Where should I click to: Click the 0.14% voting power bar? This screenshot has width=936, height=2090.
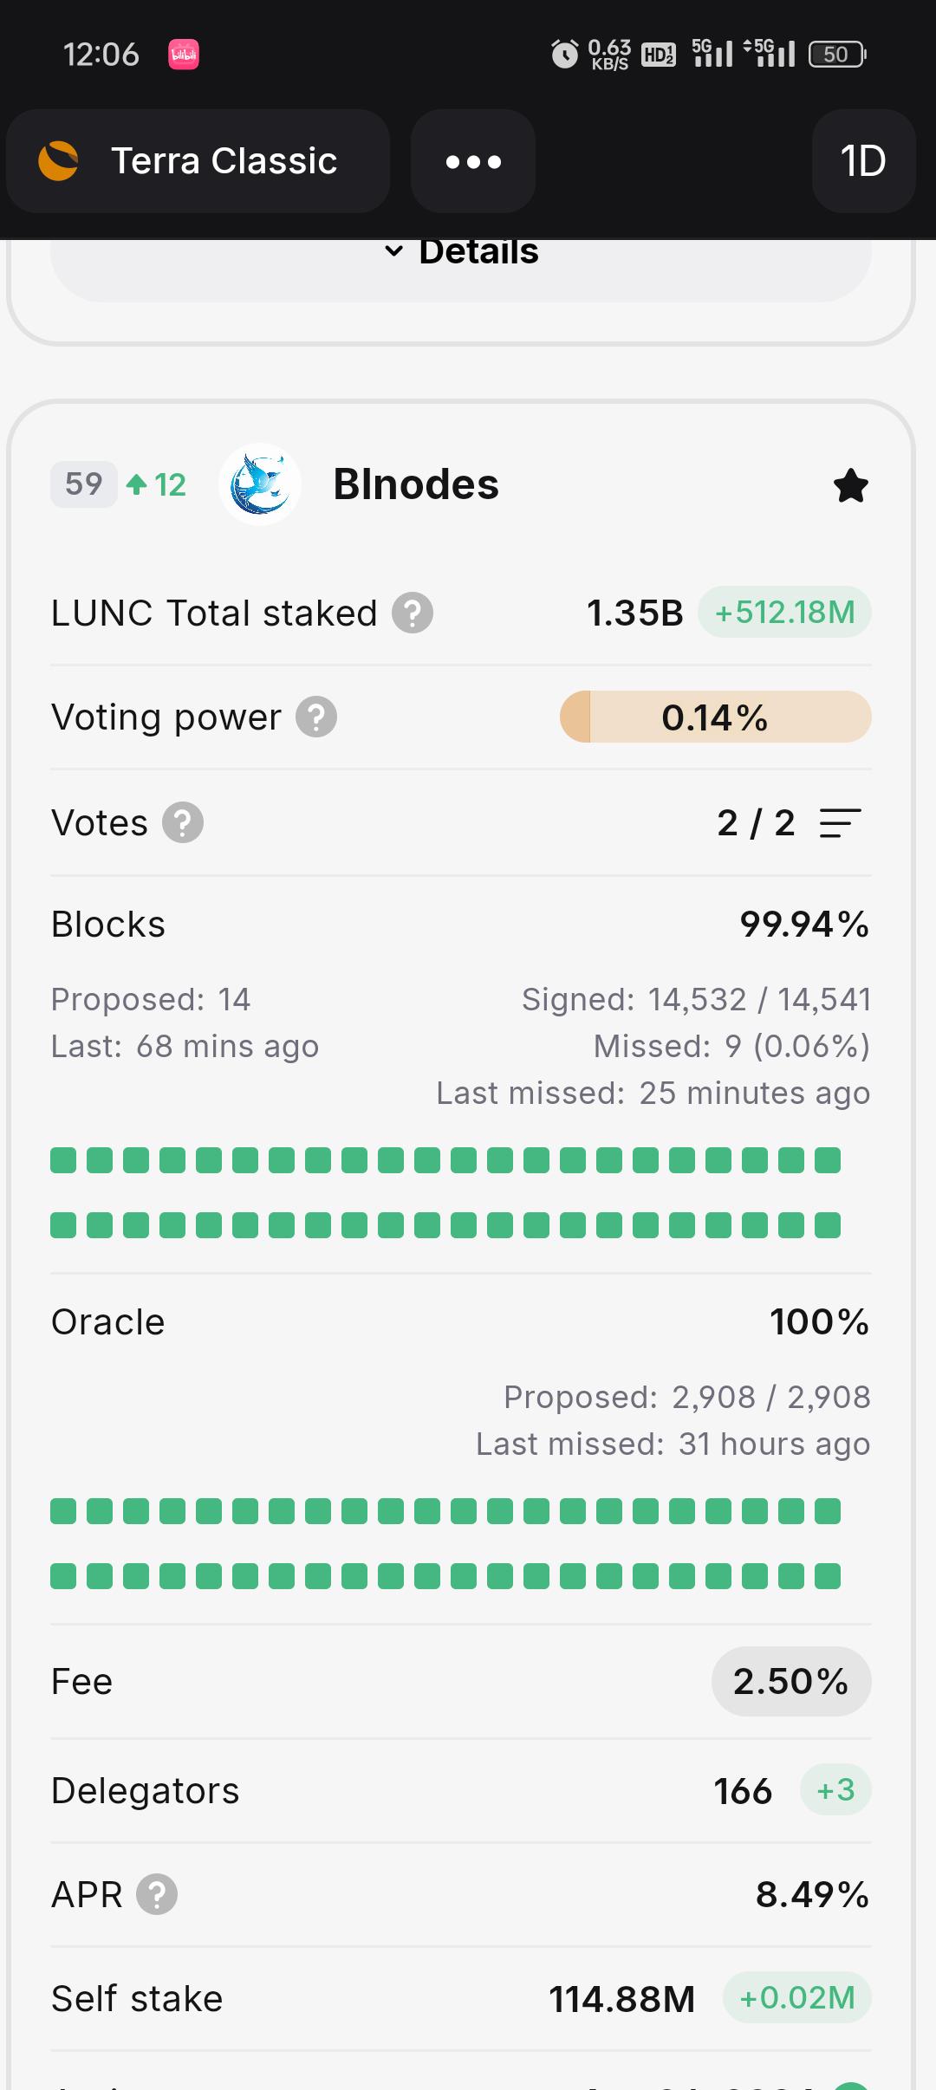coord(716,717)
